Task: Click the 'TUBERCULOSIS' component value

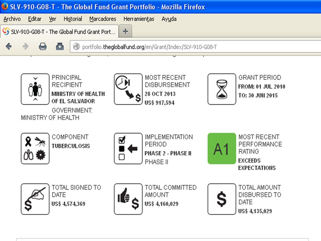Action: 71,146
